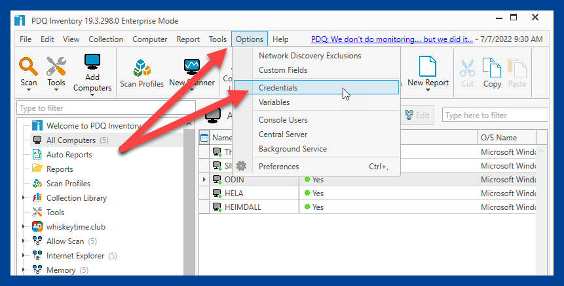This screenshot has width=564, height=286.
Task: Open the New Report dropdown arrow
Action: pyautogui.click(x=428, y=90)
